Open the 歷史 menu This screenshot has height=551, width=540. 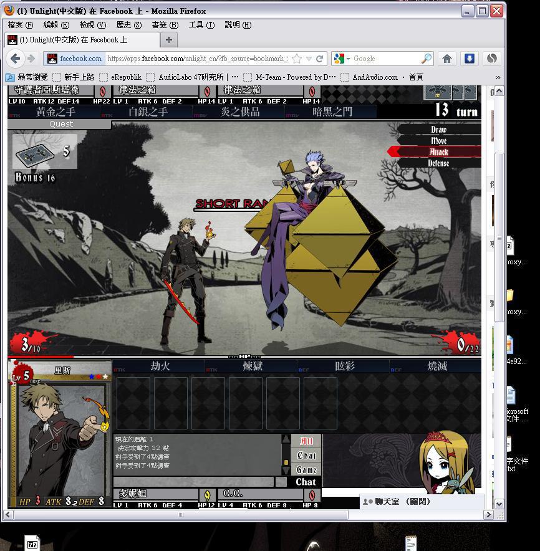[x=128, y=25]
